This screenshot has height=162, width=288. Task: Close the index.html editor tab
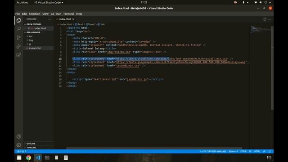click(x=73, y=19)
